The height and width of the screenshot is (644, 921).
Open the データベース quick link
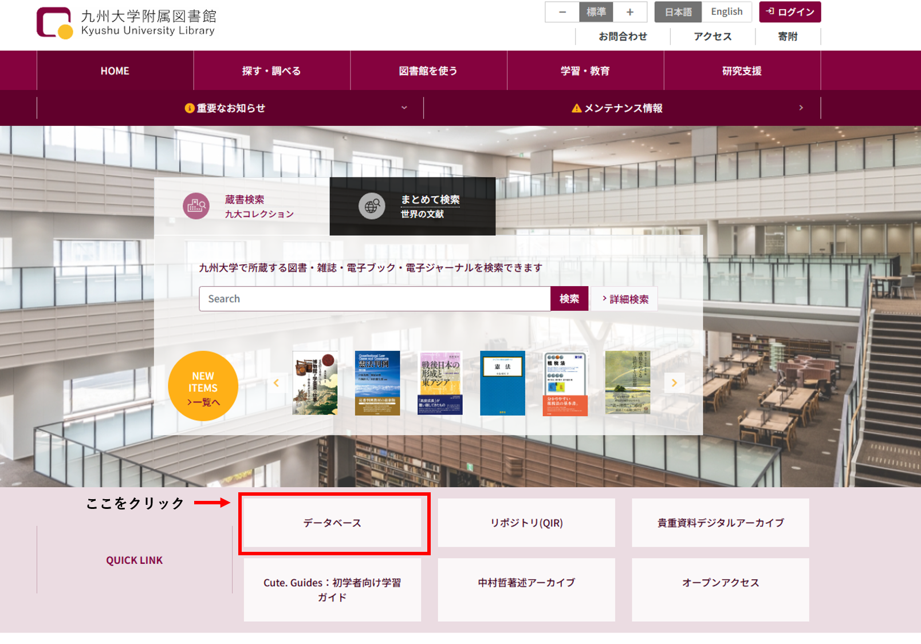333,523
